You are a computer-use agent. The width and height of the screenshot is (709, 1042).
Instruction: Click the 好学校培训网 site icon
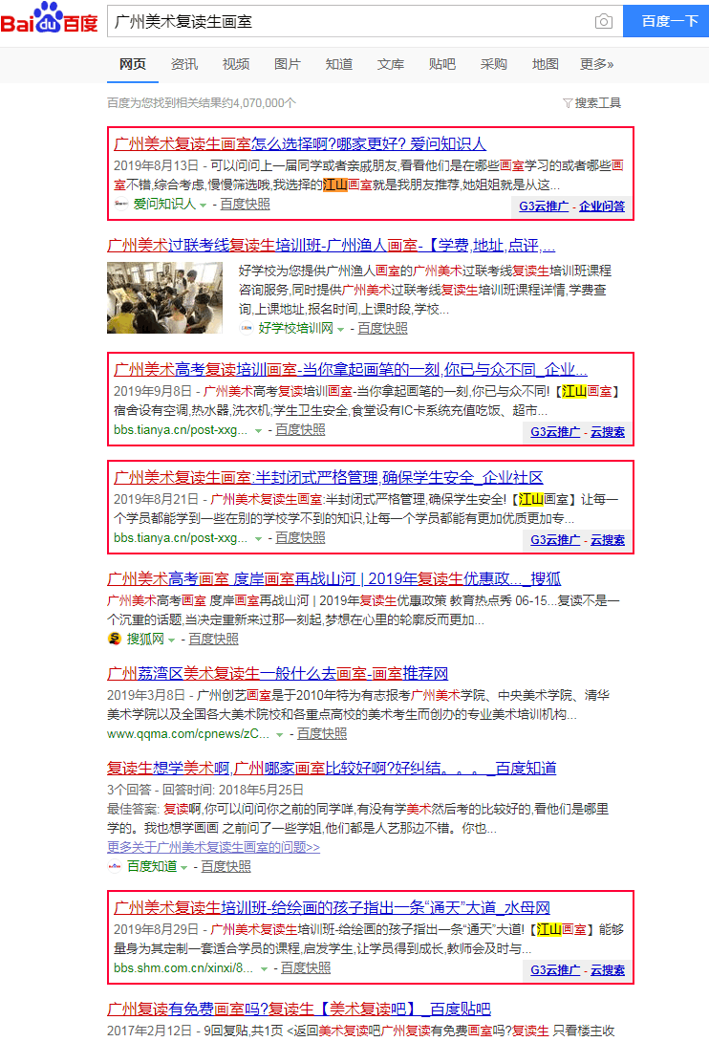pos(247,328)
